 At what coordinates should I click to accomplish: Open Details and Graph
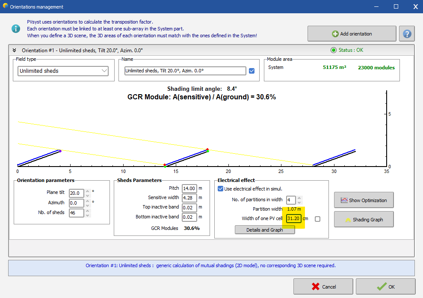[x=264, y=230]
